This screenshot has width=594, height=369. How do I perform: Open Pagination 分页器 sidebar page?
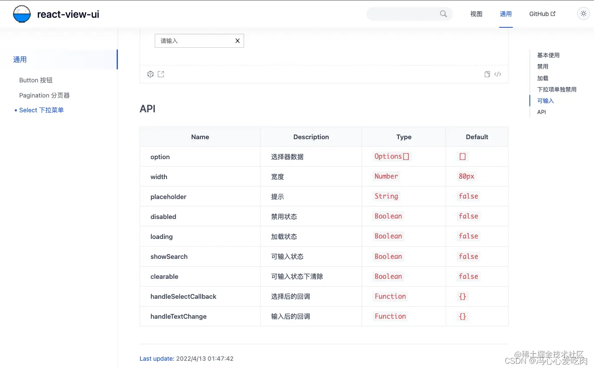click(x=44, y=95)
